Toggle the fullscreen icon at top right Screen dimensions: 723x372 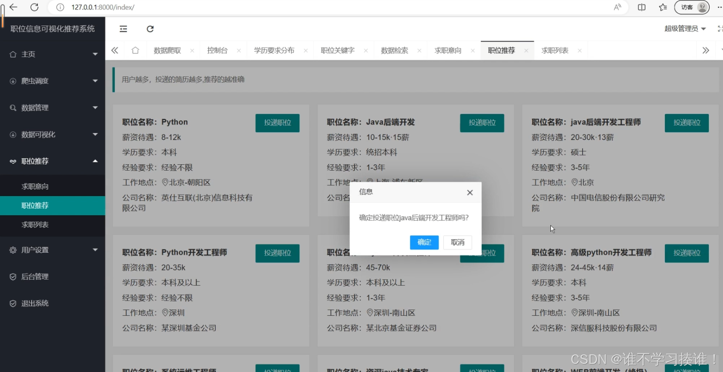(720, 29)
